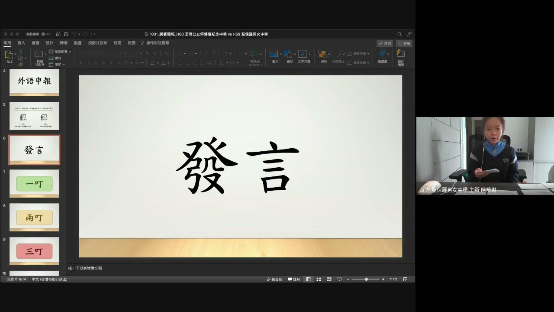Open the Shape Fill (圖案填滿) dropdown
The width and height of the screenshot is (554, 312).
(x=359, y=54)
